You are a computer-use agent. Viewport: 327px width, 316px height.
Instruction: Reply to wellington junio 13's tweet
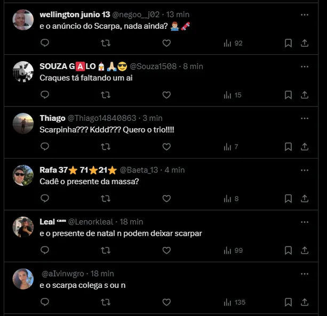45,43
